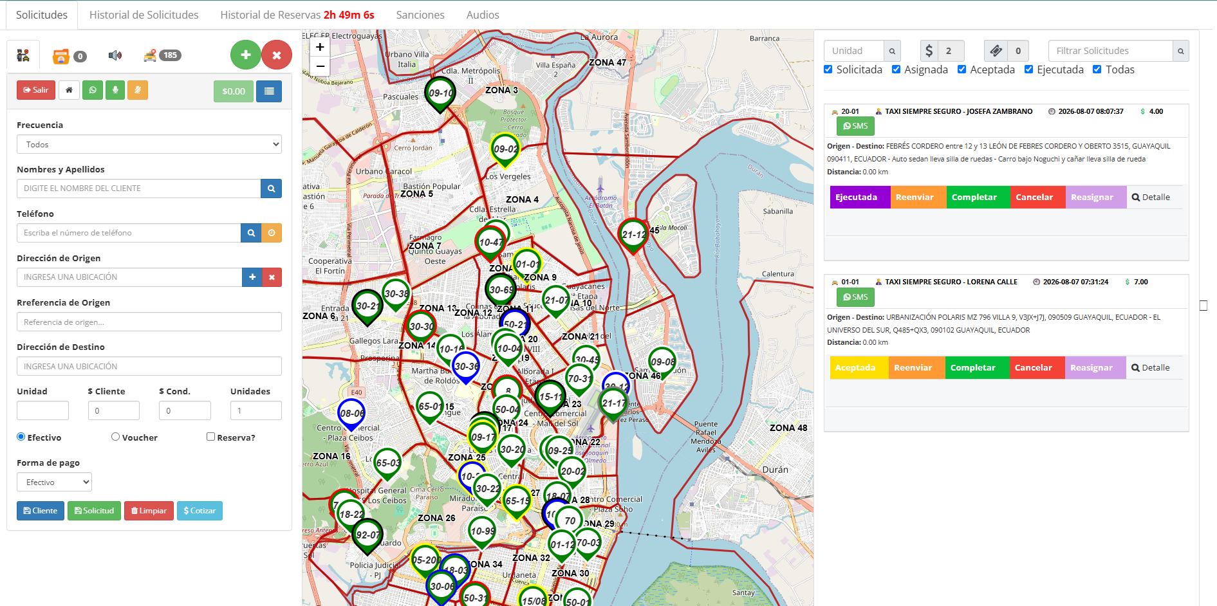The height and width of the screenshot is (606, 1217).
Task: Open the blue list menu button
Action: [x=269, y=91]
